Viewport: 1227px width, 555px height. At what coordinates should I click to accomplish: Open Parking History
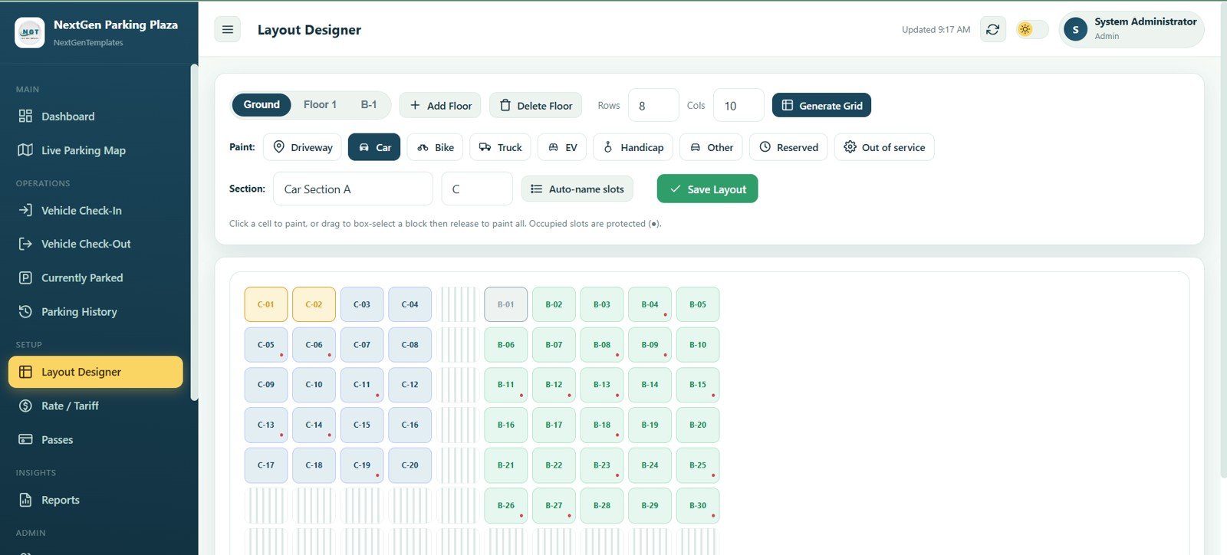click(96, 311)
